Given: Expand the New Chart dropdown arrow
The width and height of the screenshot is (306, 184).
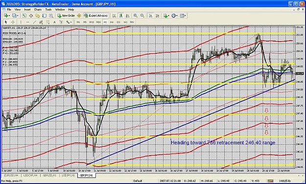Looking at the screenshot, I should pyautogui.click(x=9, y=16).
